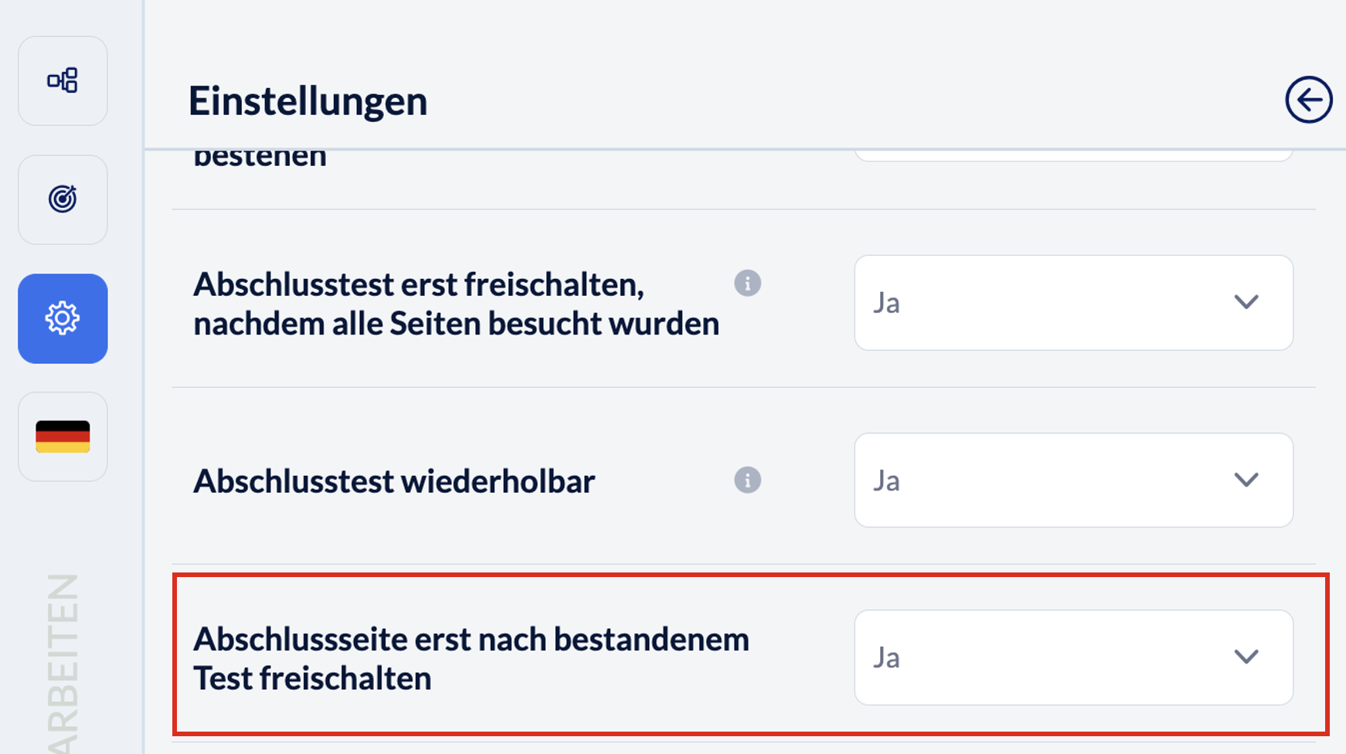The height and width of the screenshot is (754, 1346).
Task: Show info for Abschlusstest erst freischalten
Action: tap(747, 284)
